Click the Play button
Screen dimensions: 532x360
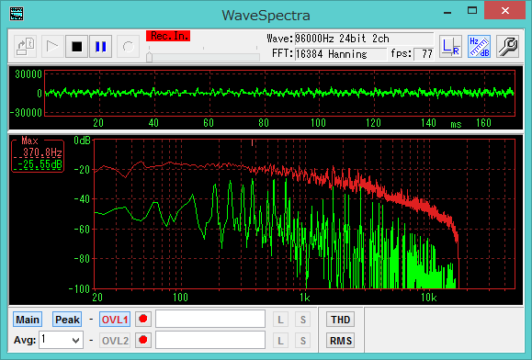coord(51,47)
